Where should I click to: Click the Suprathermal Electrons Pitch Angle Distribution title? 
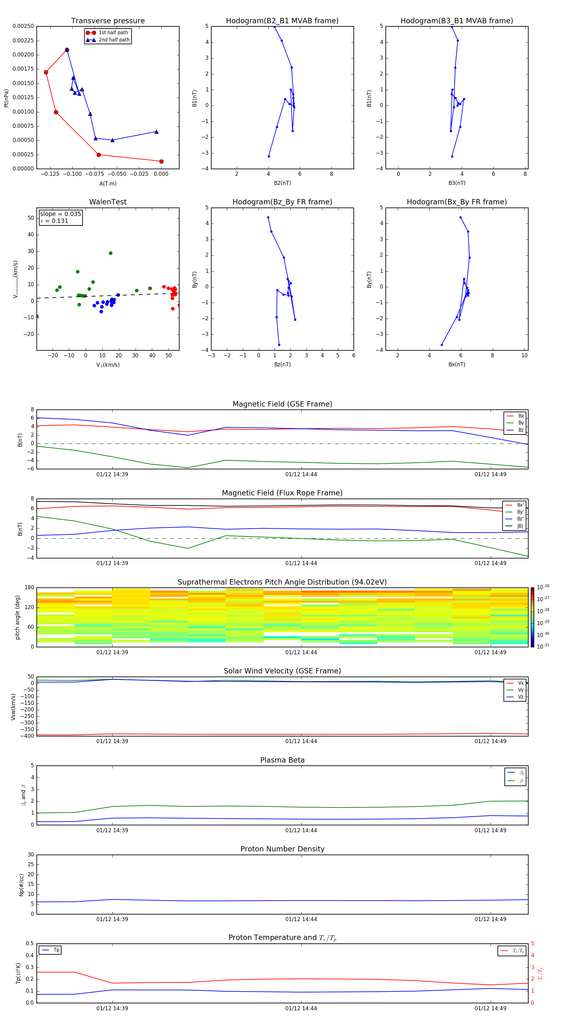click(282, 582)
